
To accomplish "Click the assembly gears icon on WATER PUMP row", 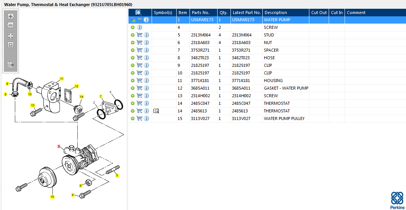I will point(133,20).
